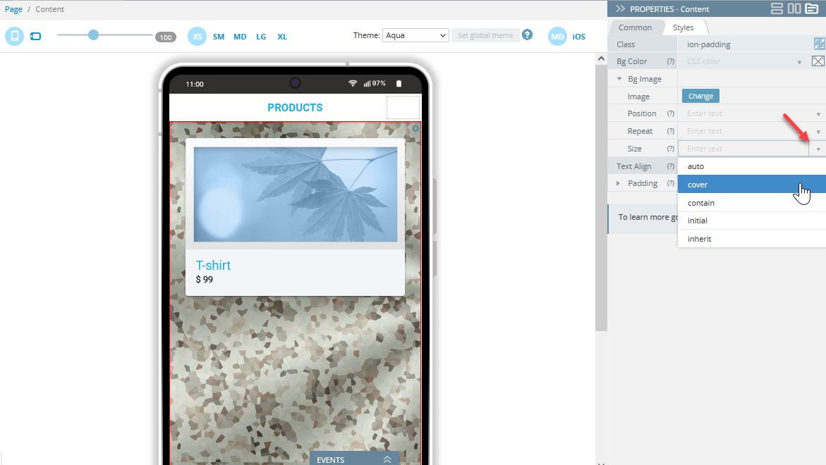Select the XS screen size
The image size is (826, 465).
pyautogui.click(x=197, y=37)
